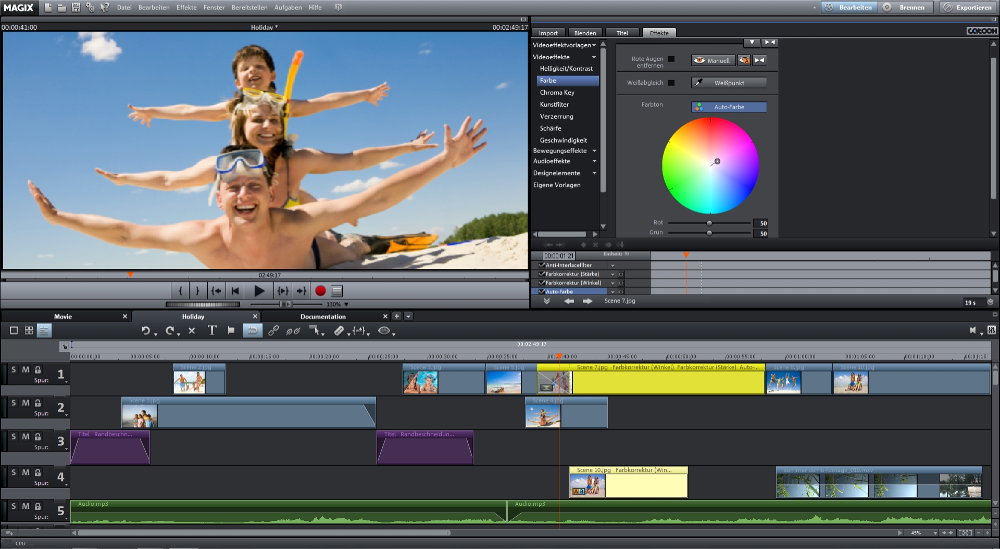Click the ungroup broken chain icon
The height and width of the screenshot is (549, 1000).
pos(293,330)
